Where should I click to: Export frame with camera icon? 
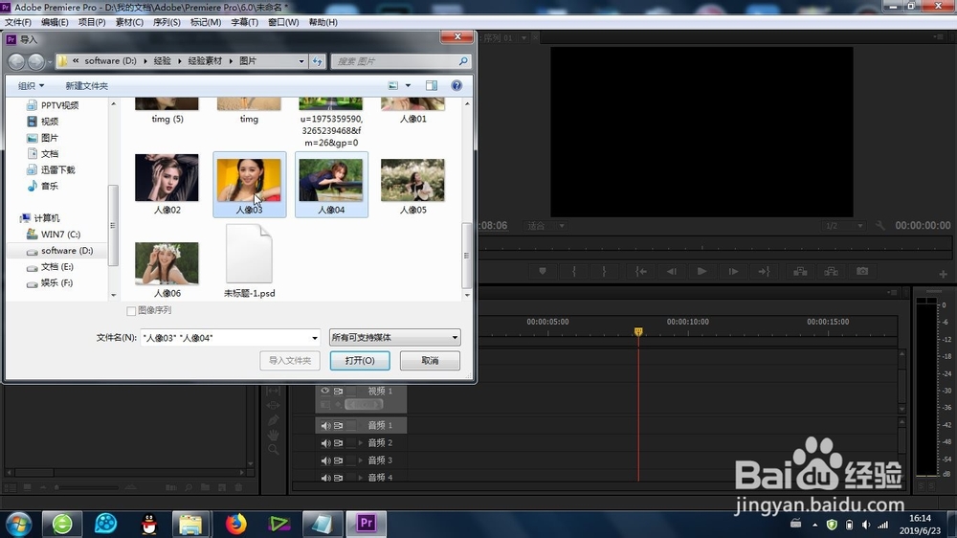(862, 271)
